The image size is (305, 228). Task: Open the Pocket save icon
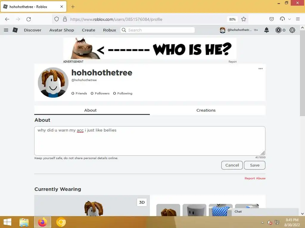pos(272,19)
